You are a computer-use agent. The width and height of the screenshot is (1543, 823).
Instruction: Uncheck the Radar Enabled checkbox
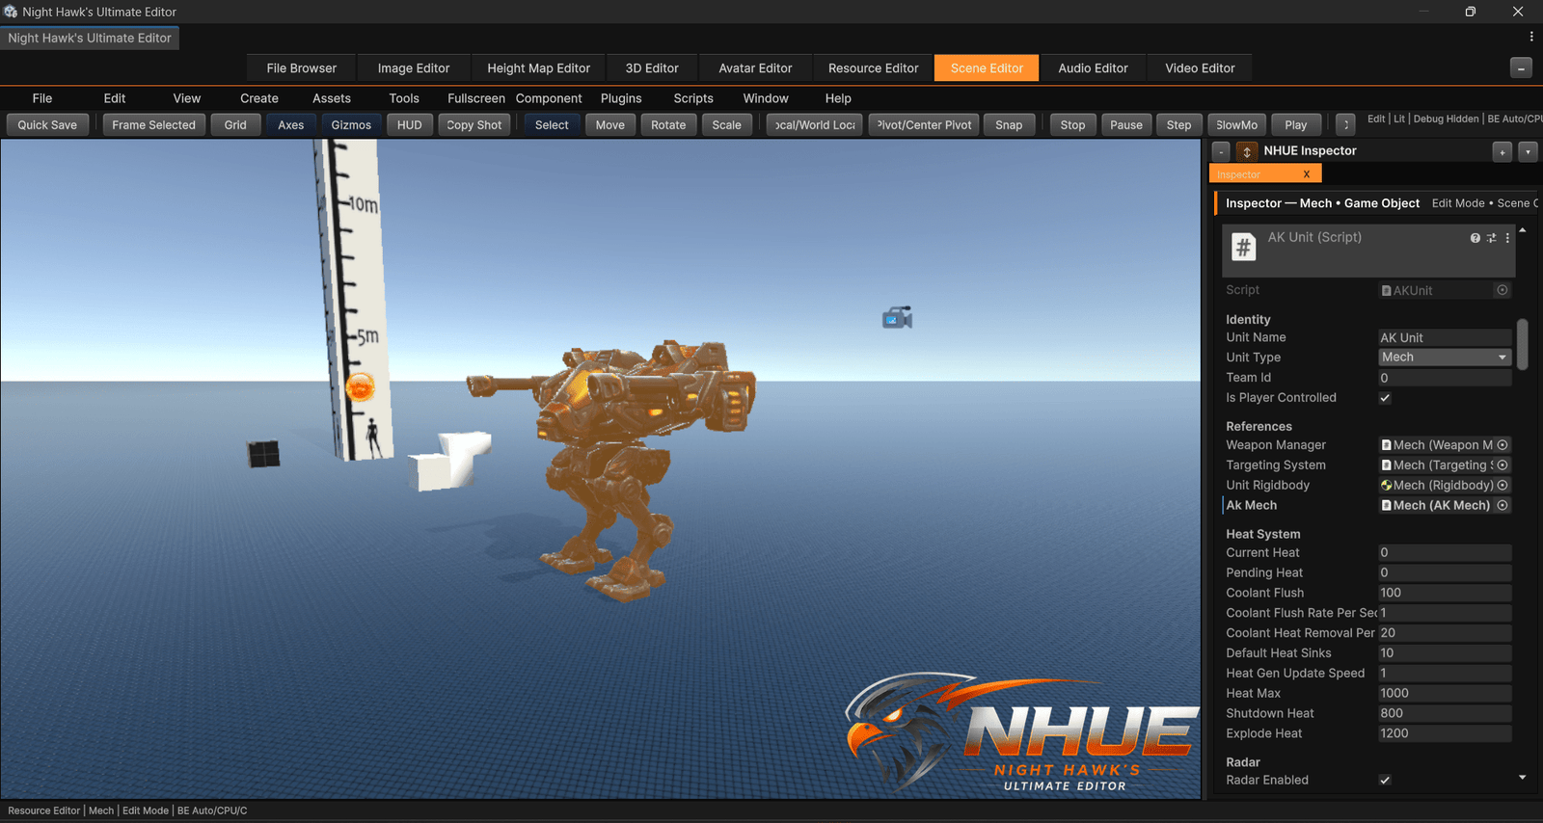click(x=1385, y=781)
